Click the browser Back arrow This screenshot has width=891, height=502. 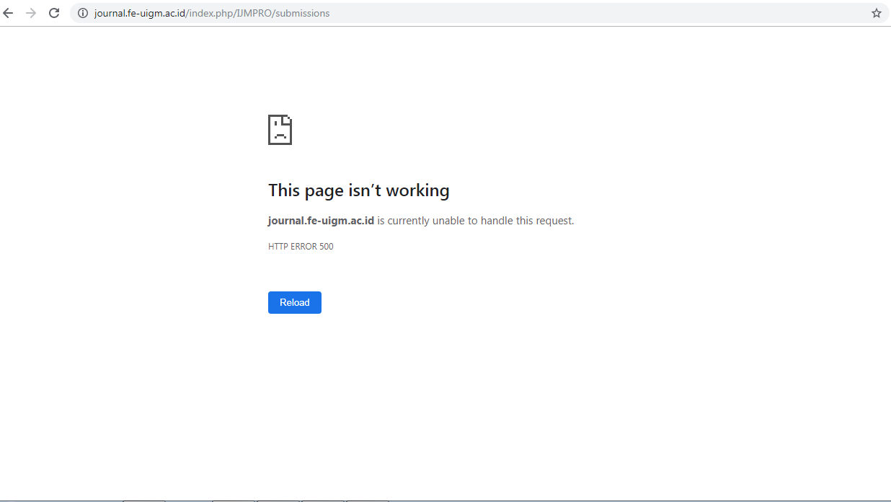click(x=9, y=13)
